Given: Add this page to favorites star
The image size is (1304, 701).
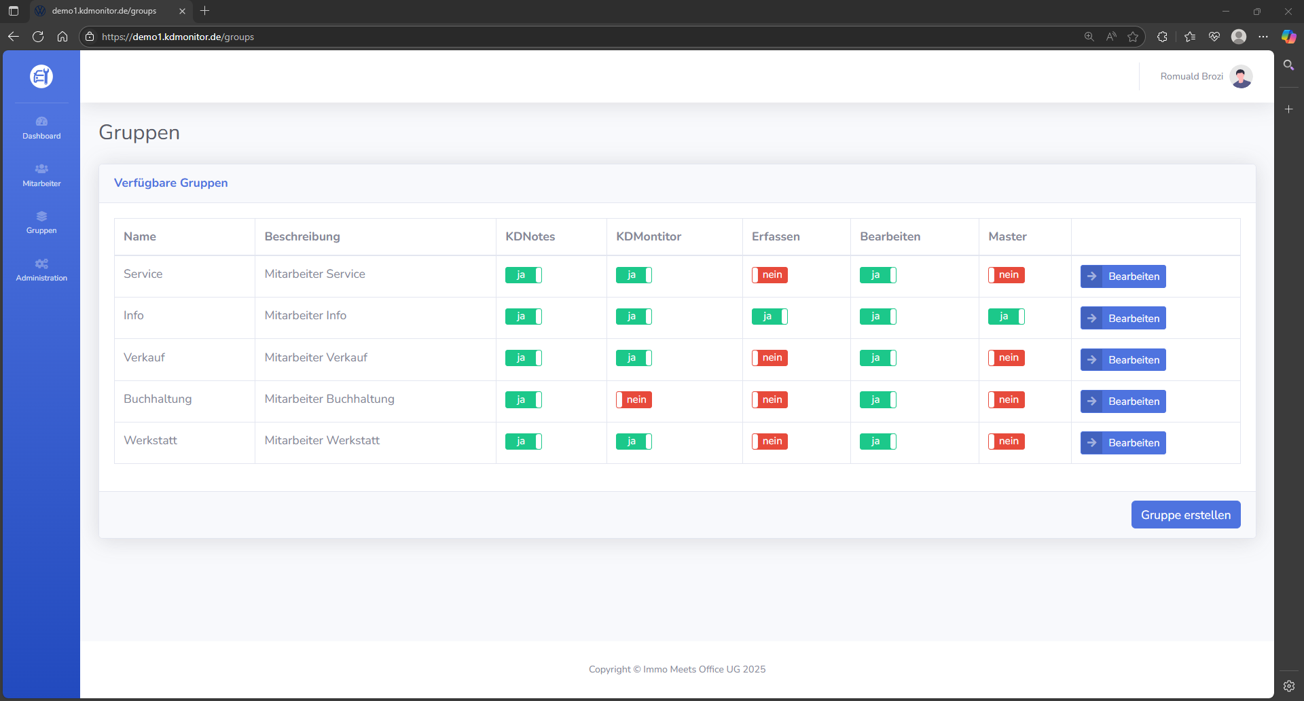Looking at the screenshot, I should [x=1133, y=37].
